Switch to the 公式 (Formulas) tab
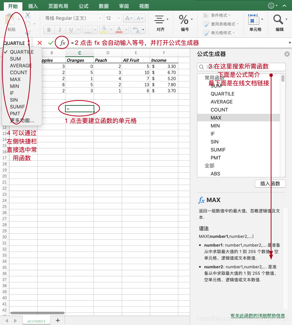The image size is (292, 325). pos(84,6)
